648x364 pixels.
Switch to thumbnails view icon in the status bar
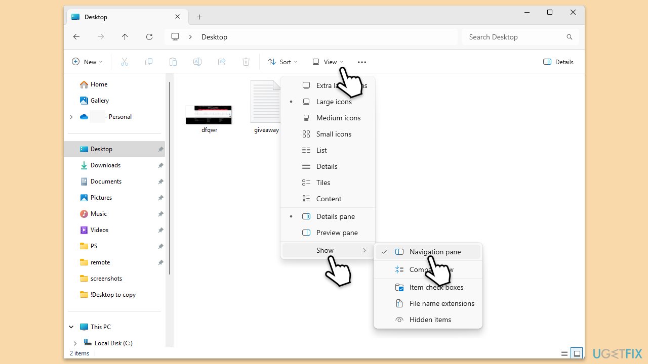[x=576, y=353]
